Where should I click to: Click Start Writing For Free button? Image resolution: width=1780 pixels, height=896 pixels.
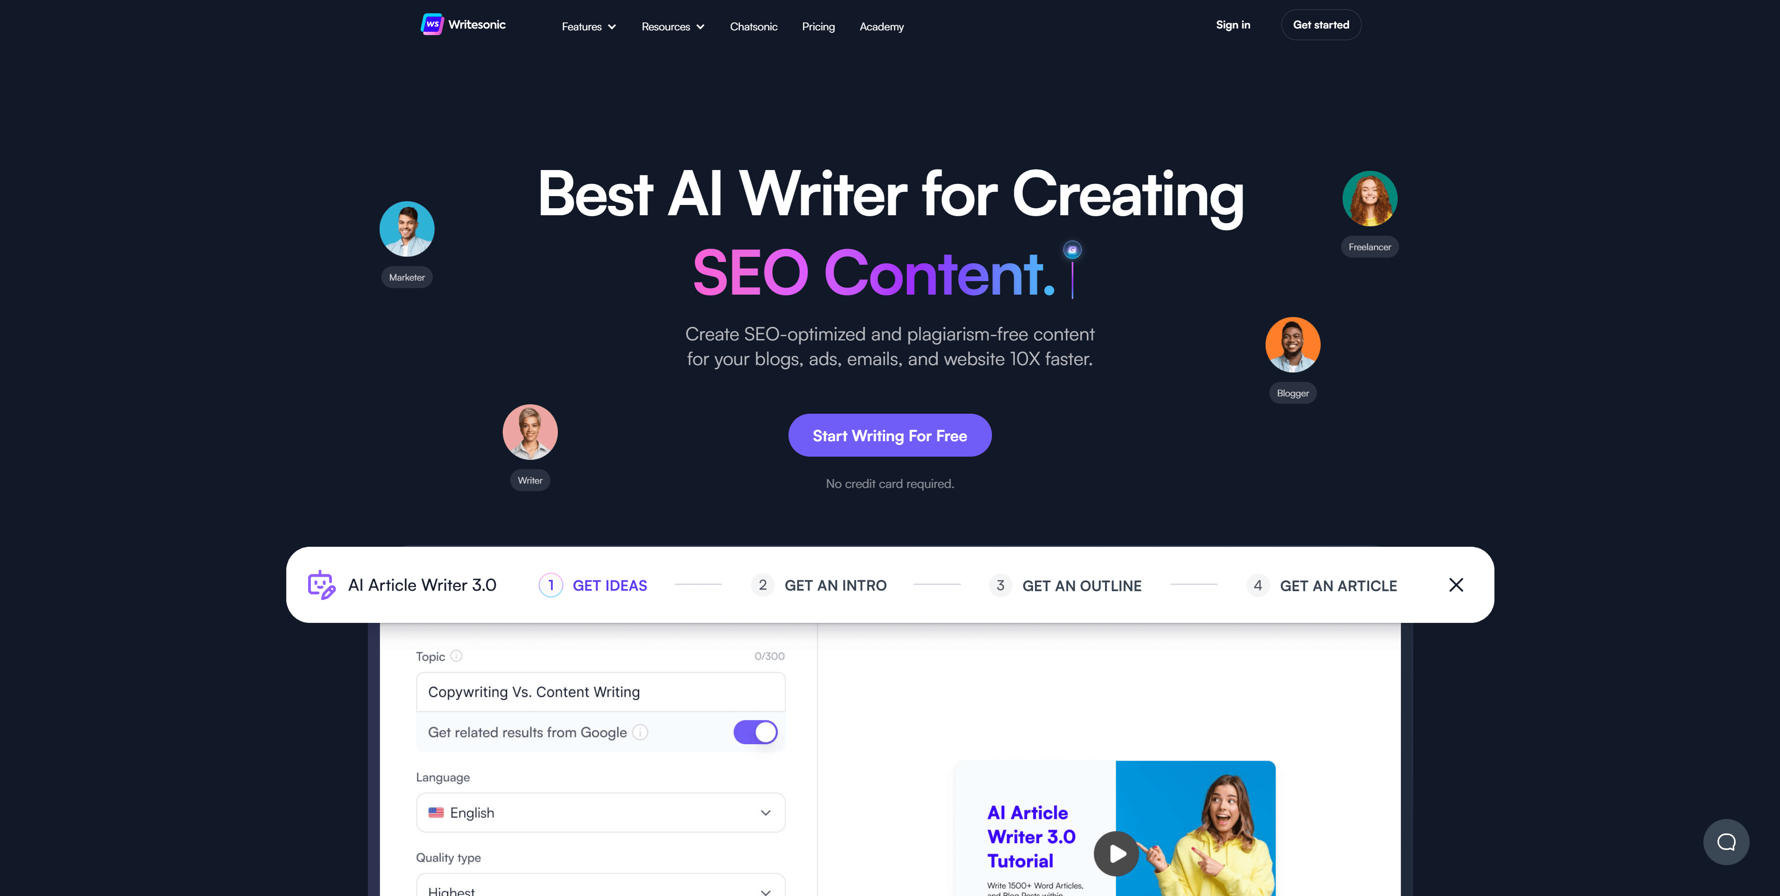point(890,436)
